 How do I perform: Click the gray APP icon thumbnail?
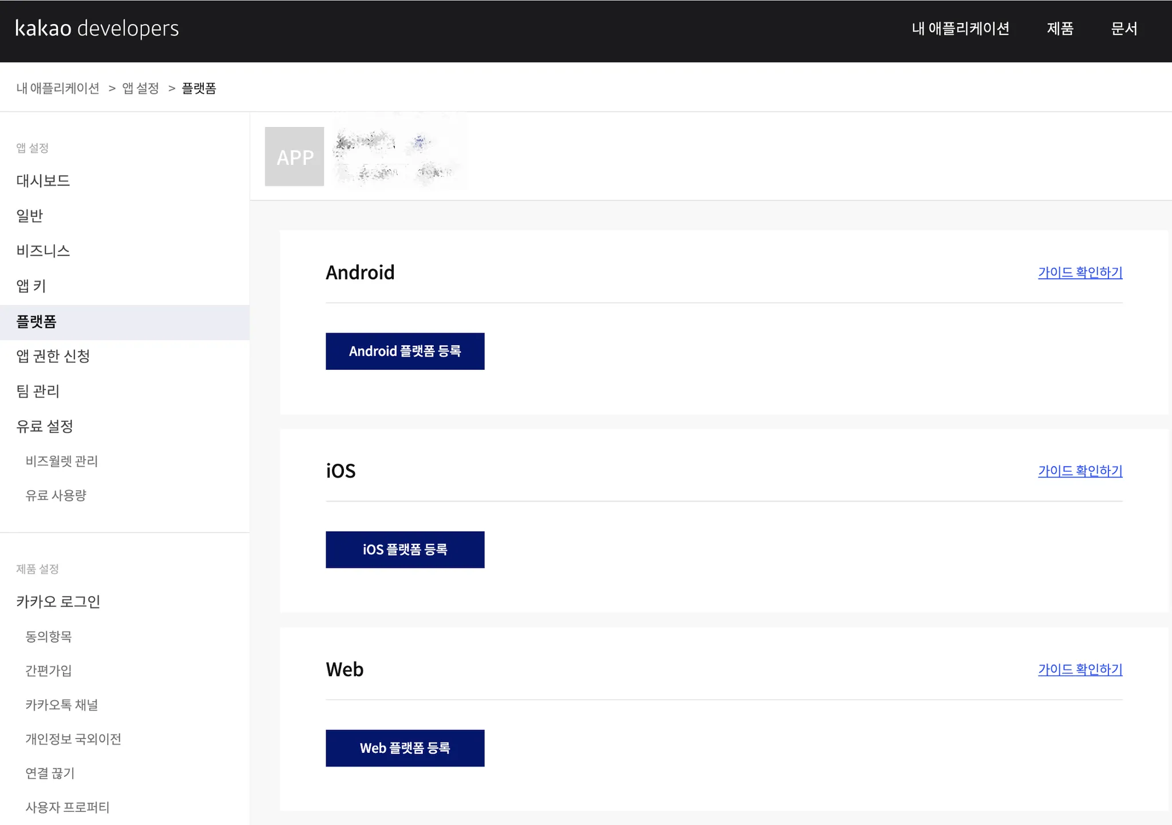coord(294,156)
